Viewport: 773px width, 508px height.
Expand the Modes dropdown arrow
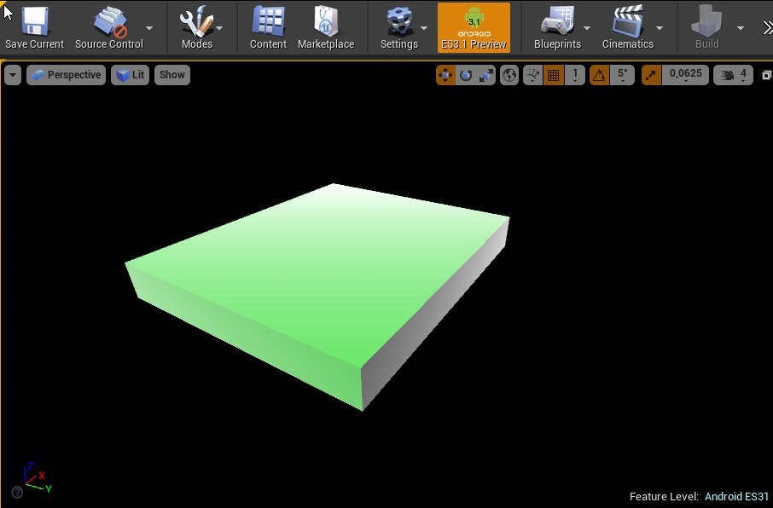pos(219,28)
